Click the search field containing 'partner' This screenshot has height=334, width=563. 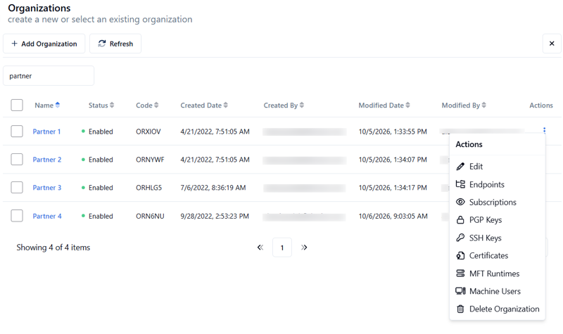click(49, 76)
